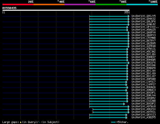Open hit UniRef100_Q0WL82
This screenshot has width=160, height=124.
143,24
